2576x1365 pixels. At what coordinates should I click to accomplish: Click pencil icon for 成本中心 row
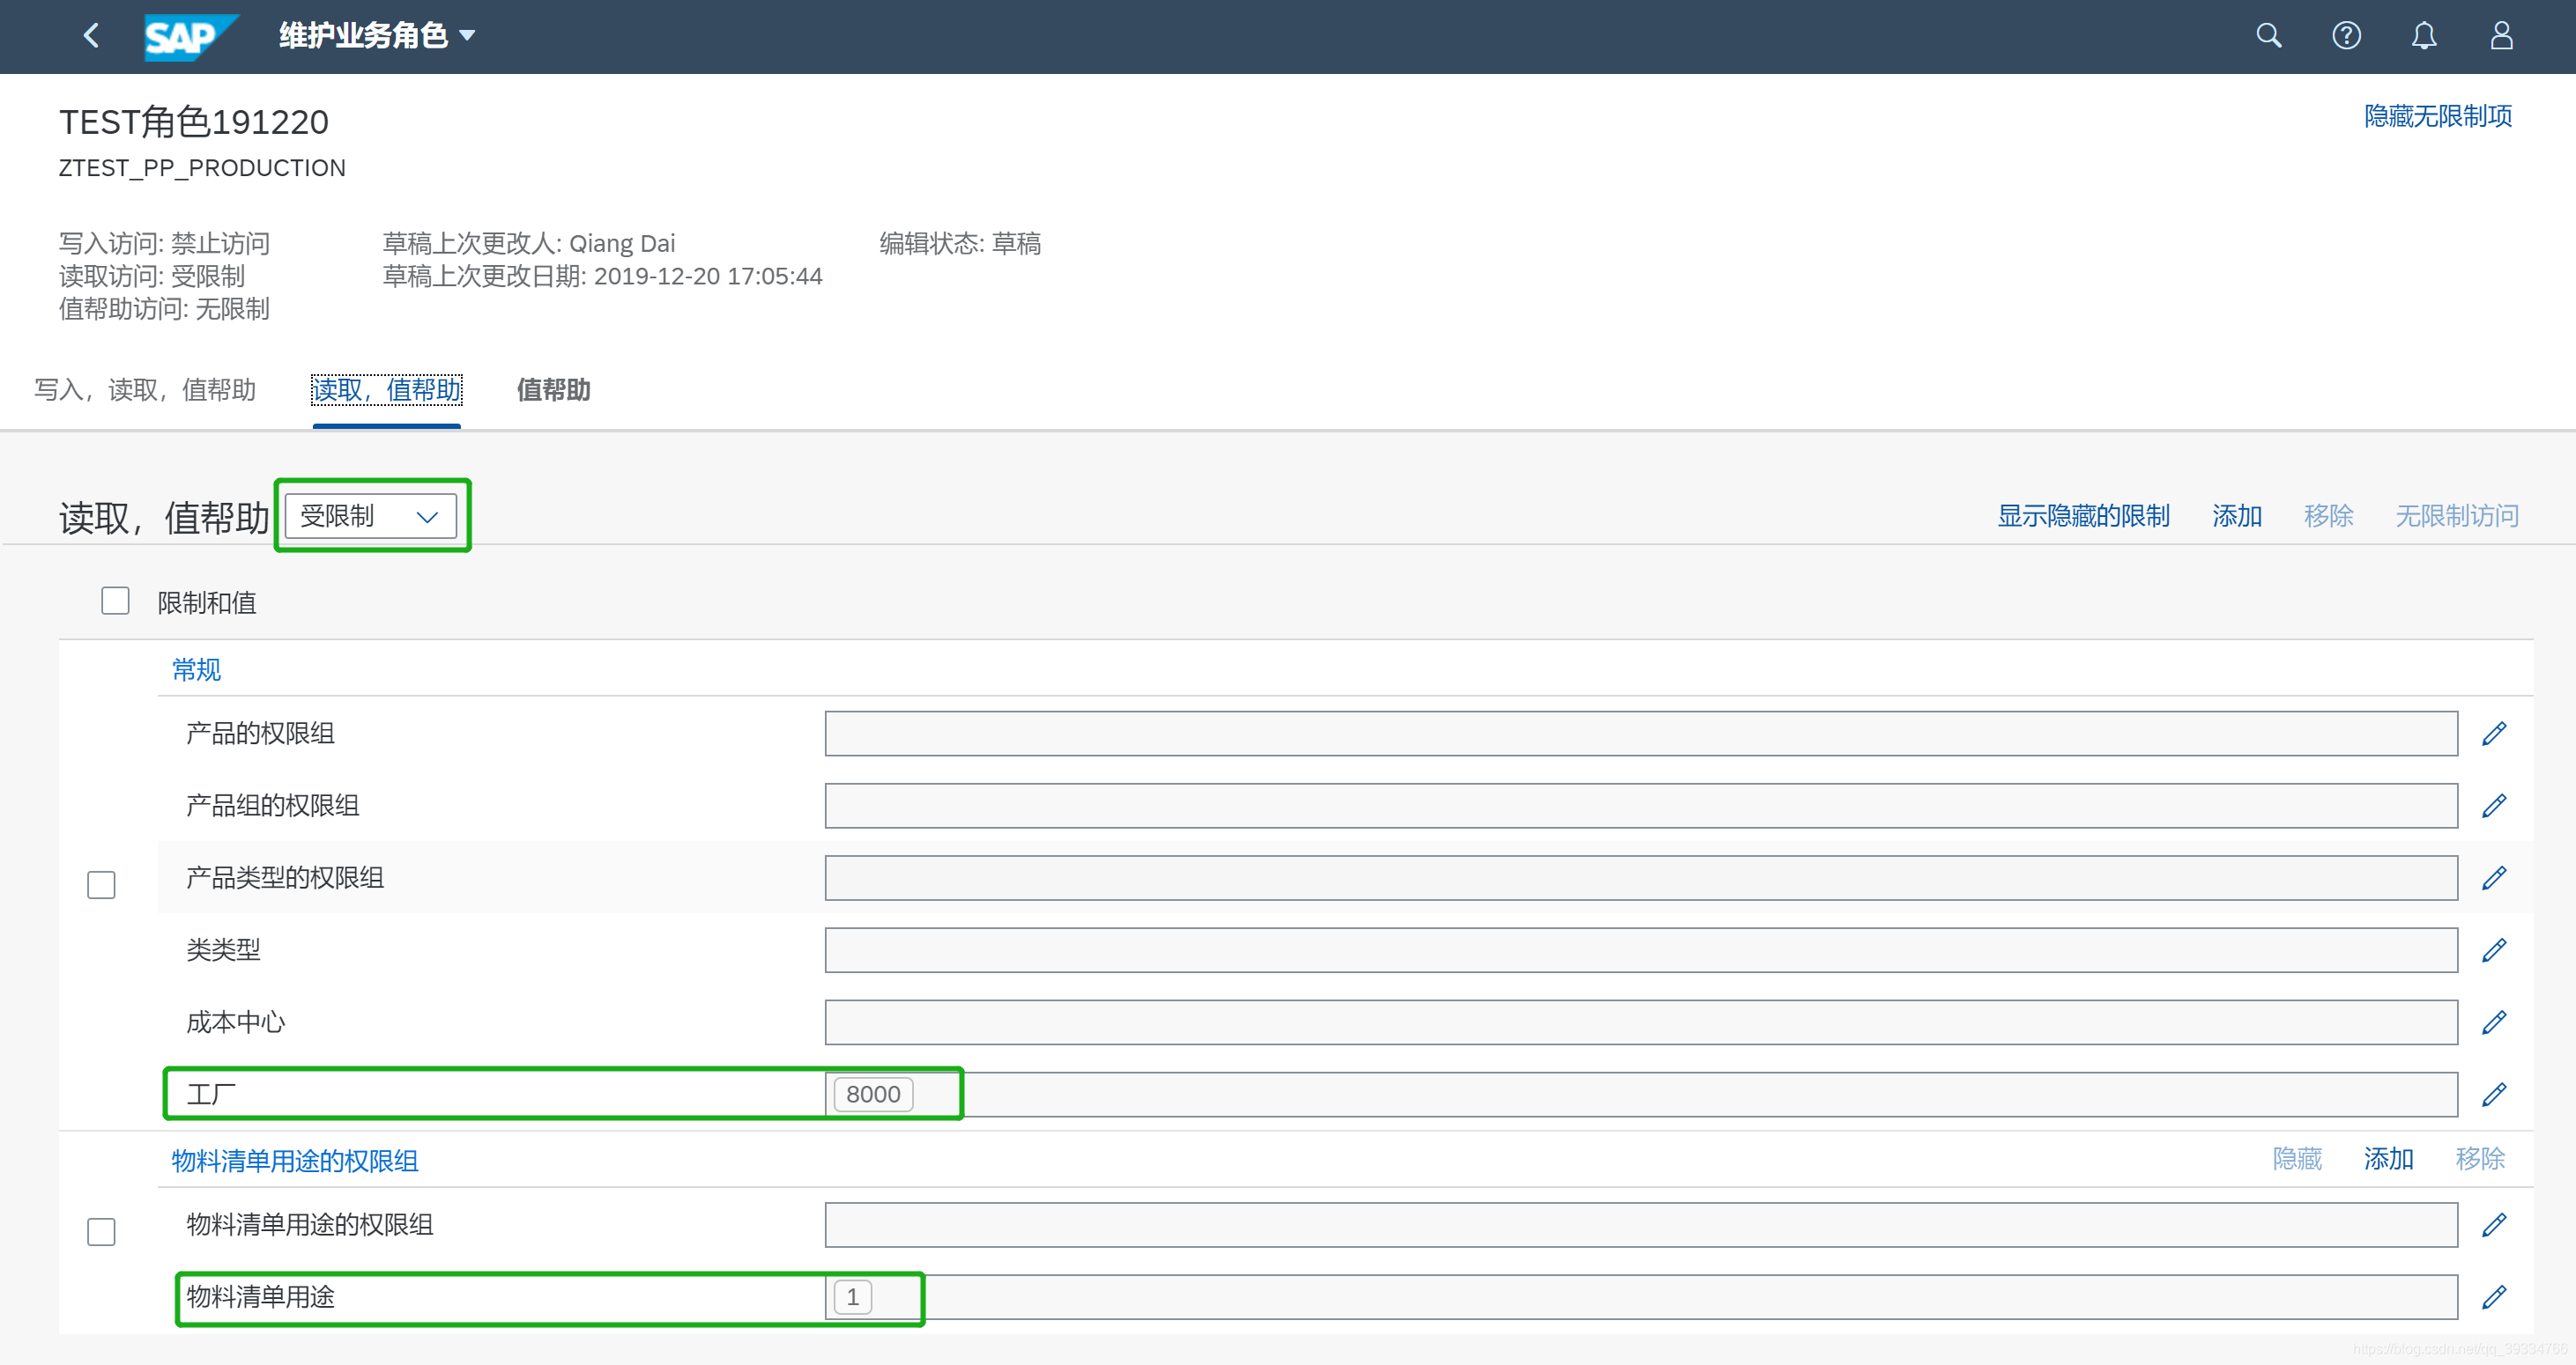[2494, 1022]
